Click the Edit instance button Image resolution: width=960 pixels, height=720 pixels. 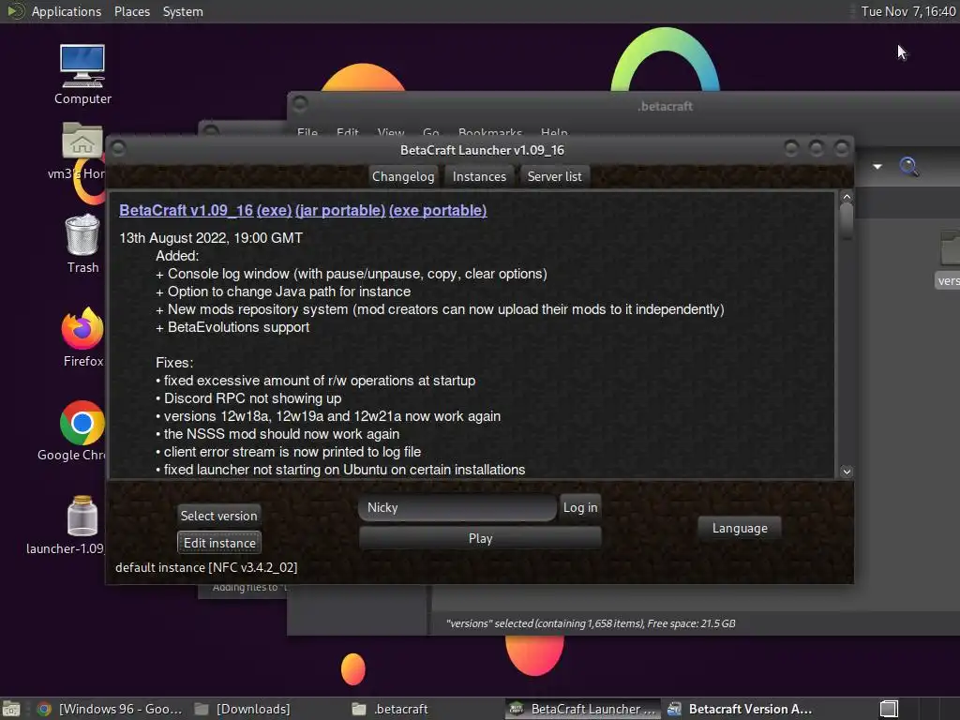[219, 543]
